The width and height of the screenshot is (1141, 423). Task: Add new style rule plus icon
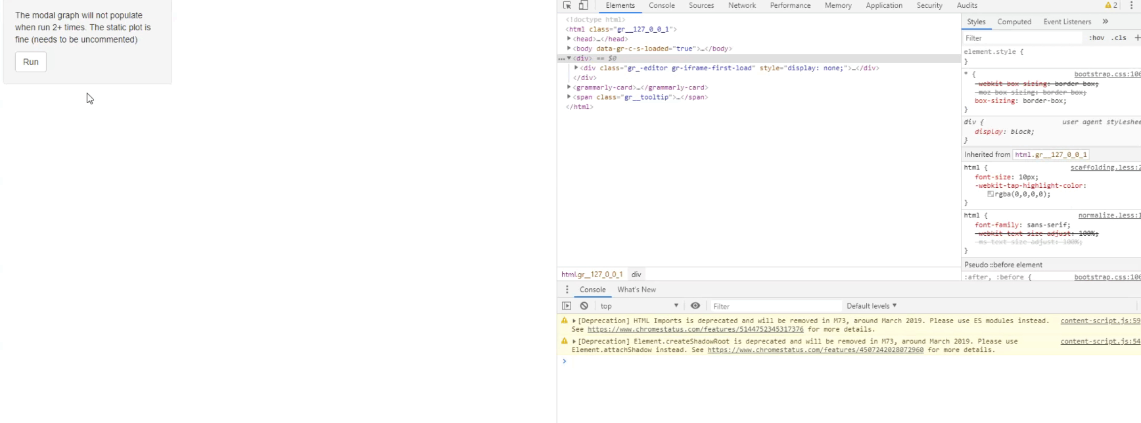coord(1137,38)
